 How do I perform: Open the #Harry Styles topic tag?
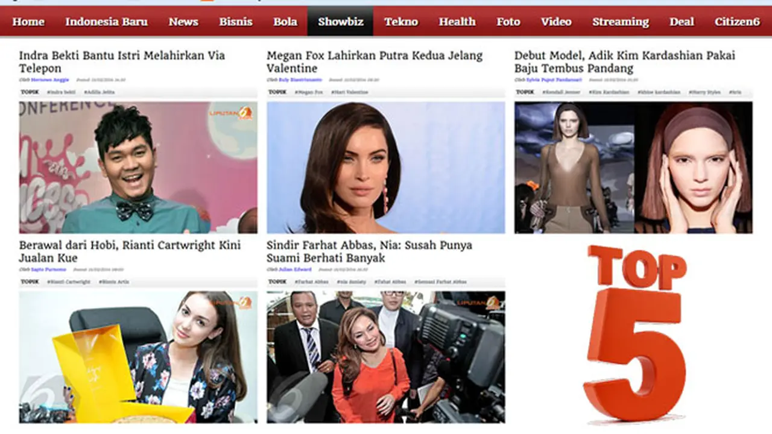(705, 92)
